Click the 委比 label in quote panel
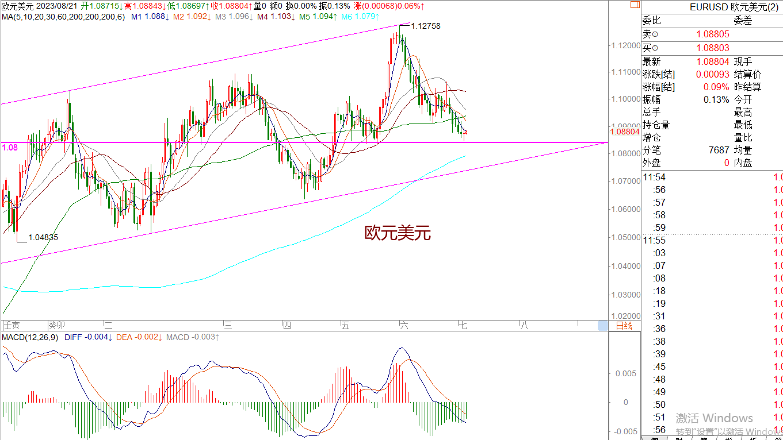This screenshot has height=440, width=783. pos(652,21)
